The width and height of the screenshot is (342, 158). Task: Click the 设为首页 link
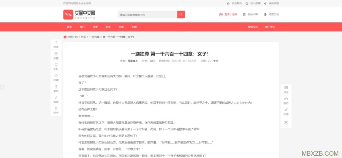pyautogui.click(x=237, y=3)
